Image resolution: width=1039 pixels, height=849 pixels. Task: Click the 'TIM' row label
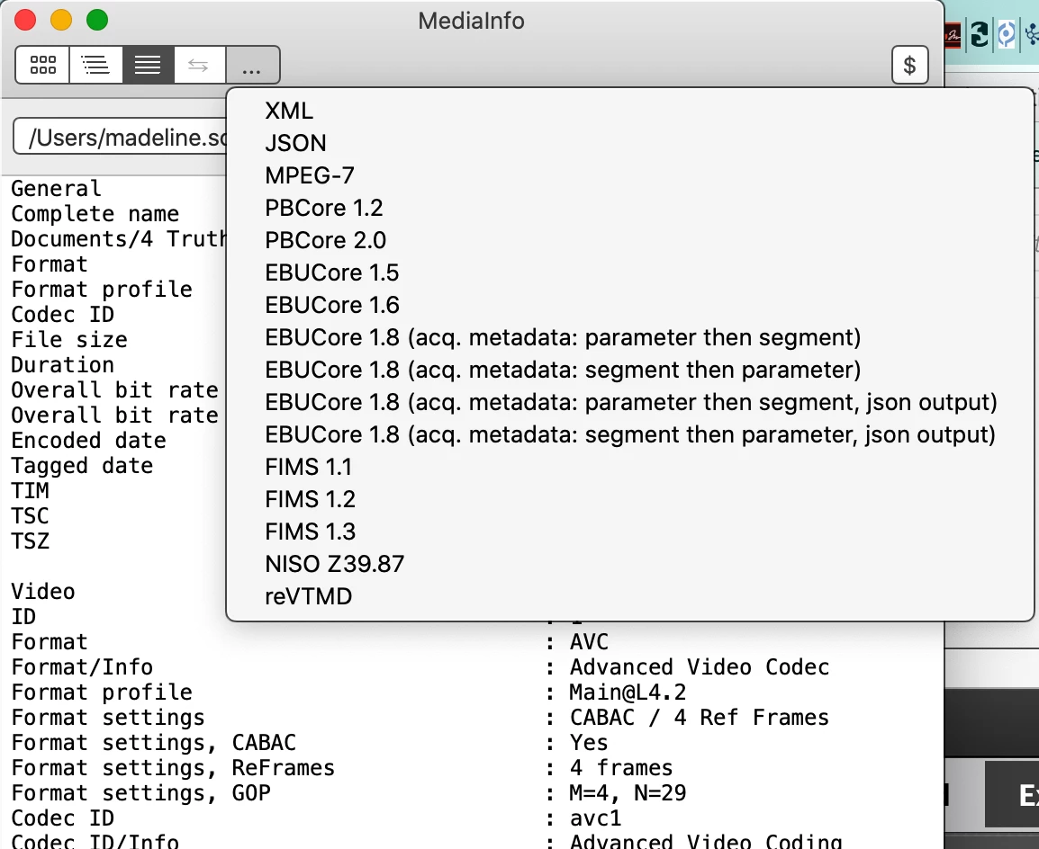point(30,490)
